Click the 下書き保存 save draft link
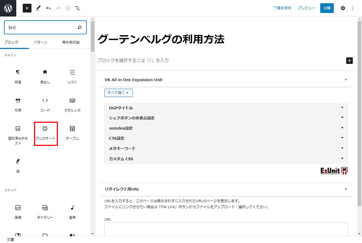Viewport: 362px width, 243px height. [x=282, y=8]
